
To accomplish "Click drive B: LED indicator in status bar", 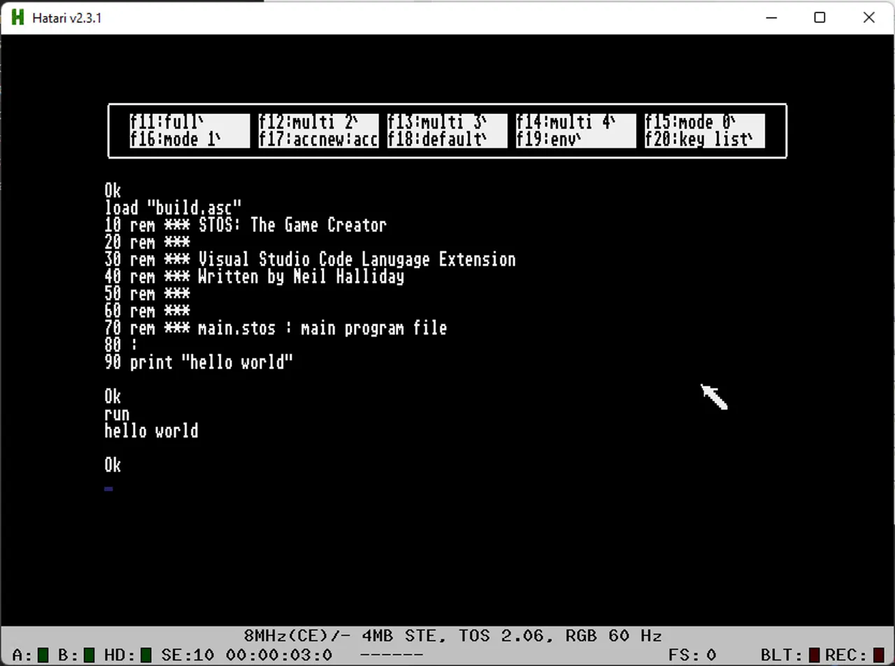I will click(x=89, y=655).
